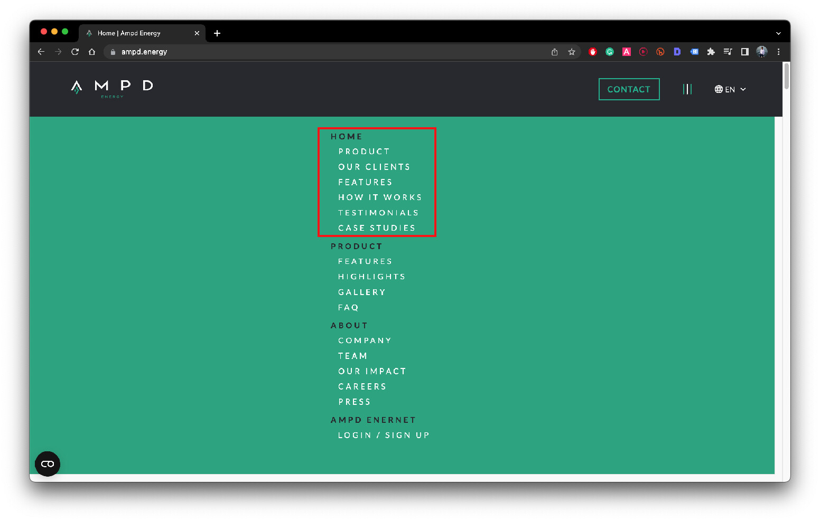Open the purple D extension
Image resolution: width=820 pixels, height=521 pixels.
[x=677, y=52]
